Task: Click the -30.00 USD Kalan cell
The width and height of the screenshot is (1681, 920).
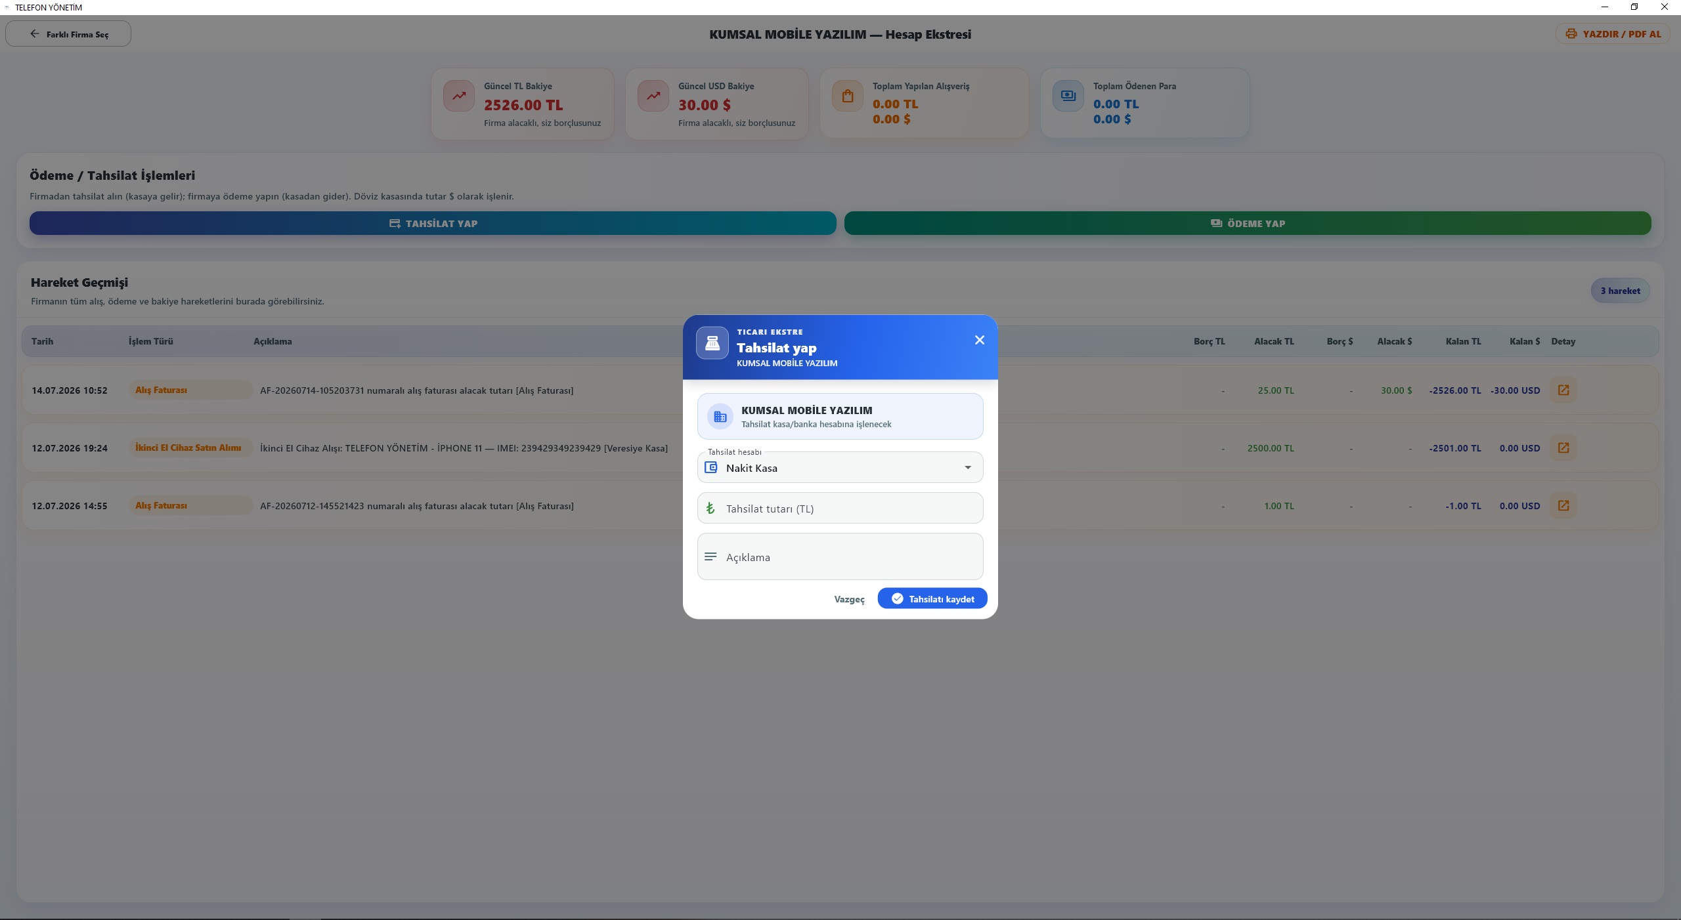Action: pyautogui.click(x=1516, y=390)
